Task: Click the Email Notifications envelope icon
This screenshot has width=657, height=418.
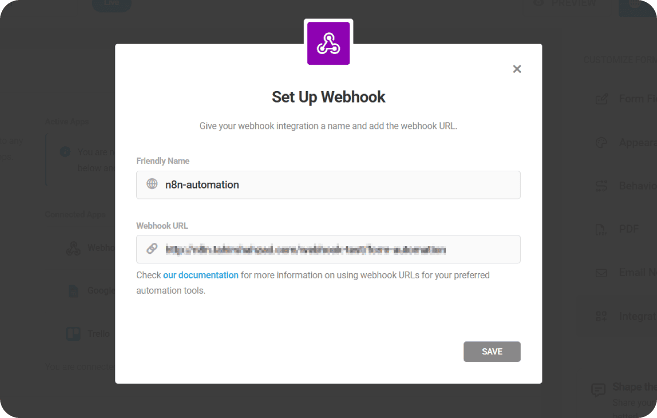Action: coord(602,273)
